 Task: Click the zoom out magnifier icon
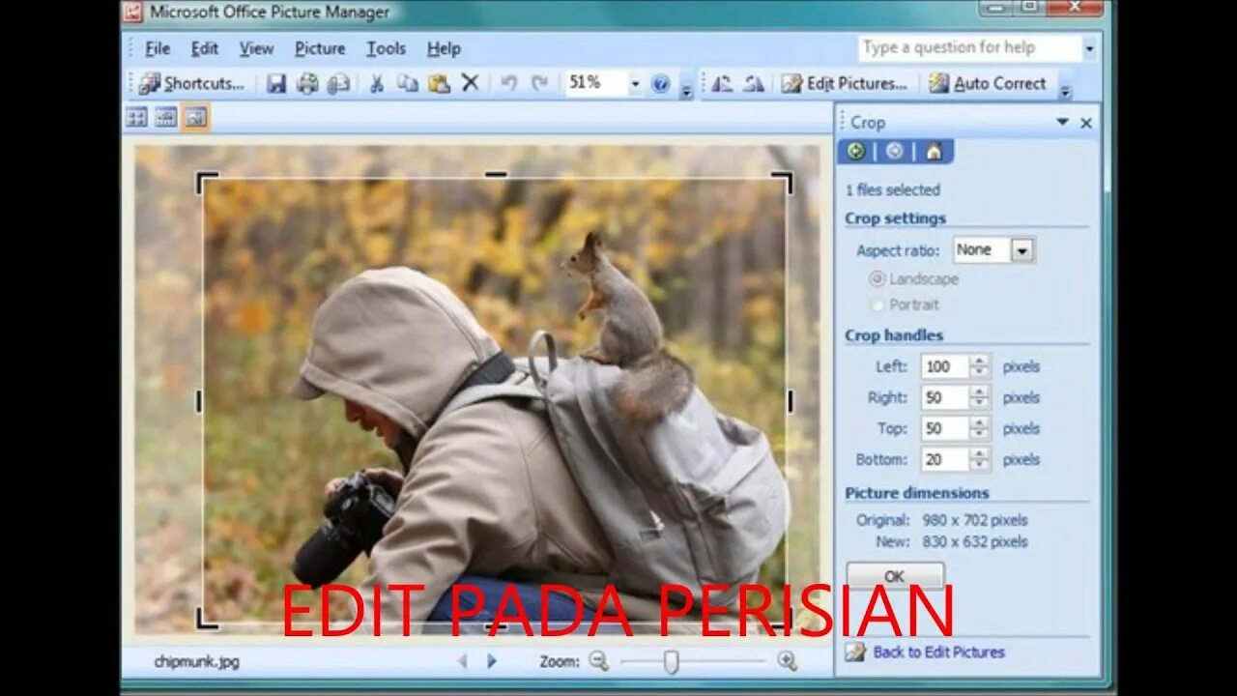click(599, 661)
